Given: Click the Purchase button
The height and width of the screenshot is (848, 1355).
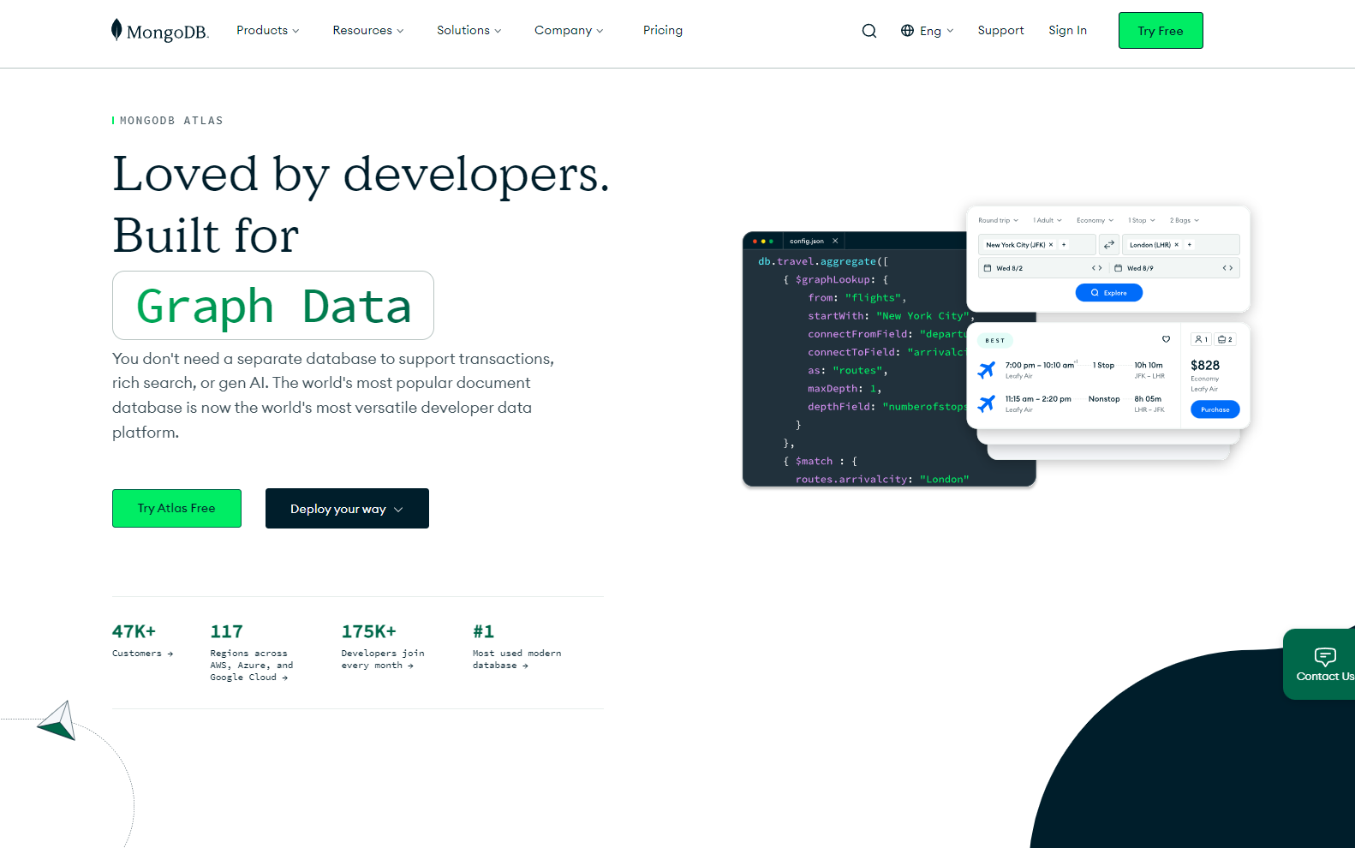Looking at the screenshot, I should coord(1215,409).
